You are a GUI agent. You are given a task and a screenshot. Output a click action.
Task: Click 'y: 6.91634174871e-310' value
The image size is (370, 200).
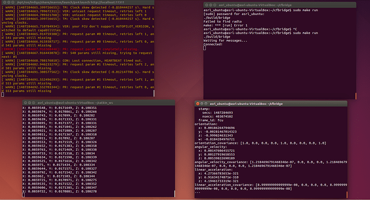(218, 177)
